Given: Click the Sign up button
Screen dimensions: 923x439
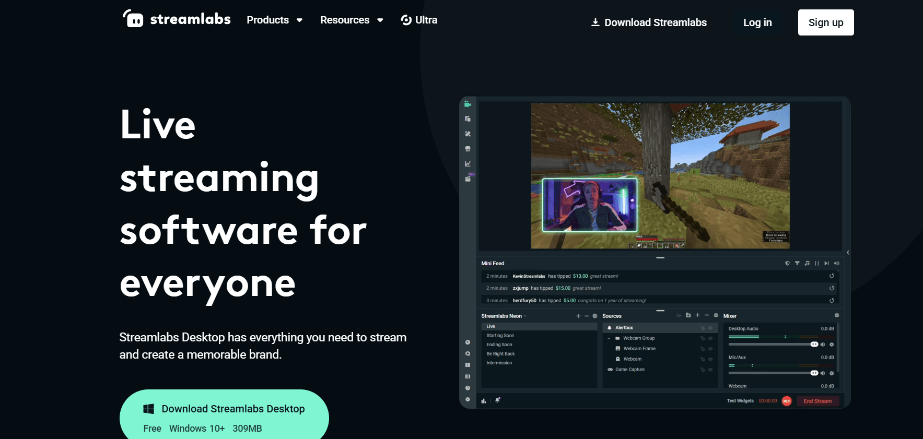Looking at the screenshot, I should 826,22.
